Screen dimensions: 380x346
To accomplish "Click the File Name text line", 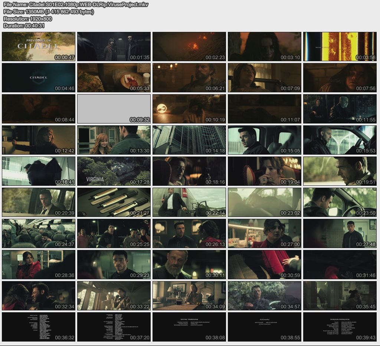I will (x=76, y=4).
